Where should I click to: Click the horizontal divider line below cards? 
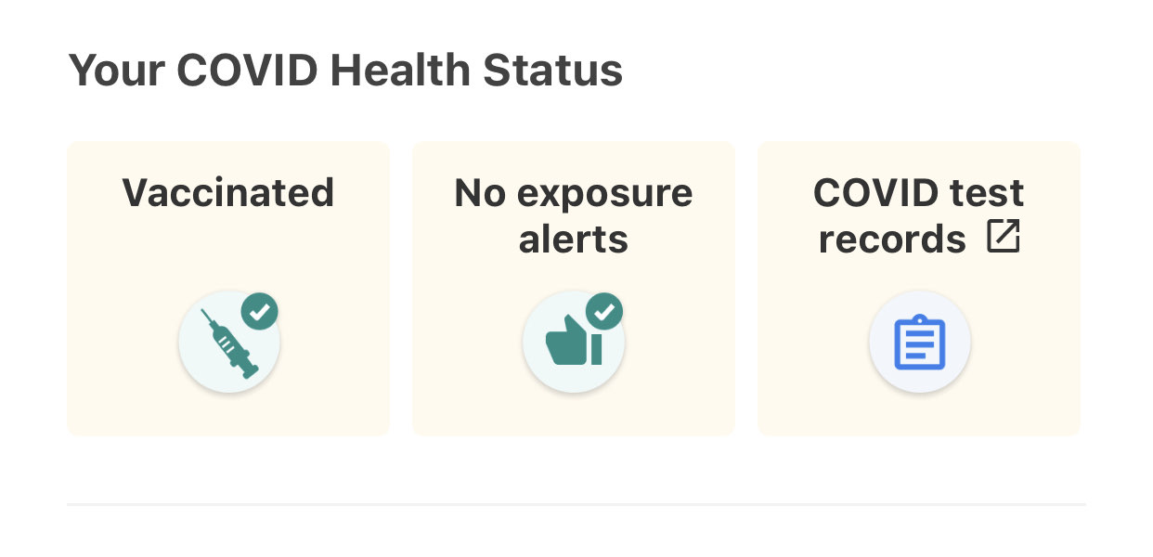(576, 505)
